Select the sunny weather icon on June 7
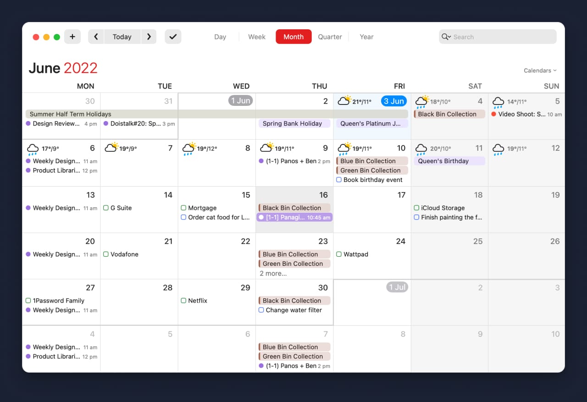The height and width of the screenshot is (402, 587). 111,147
